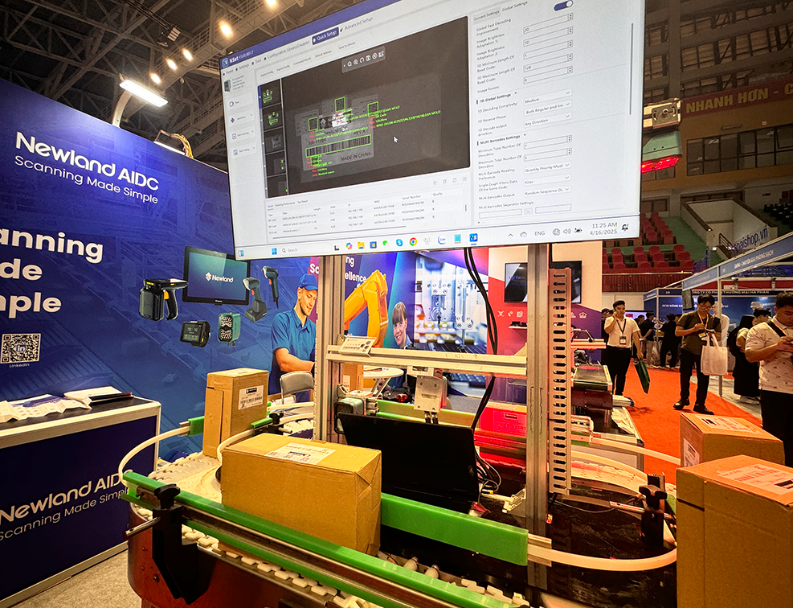Click the NSet icon in the taskbar

[x=473, y=237]
